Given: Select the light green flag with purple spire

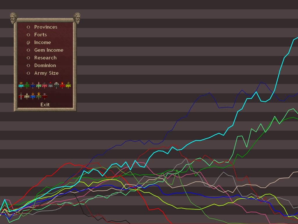Looking at the screenshot, I should 39,85.
